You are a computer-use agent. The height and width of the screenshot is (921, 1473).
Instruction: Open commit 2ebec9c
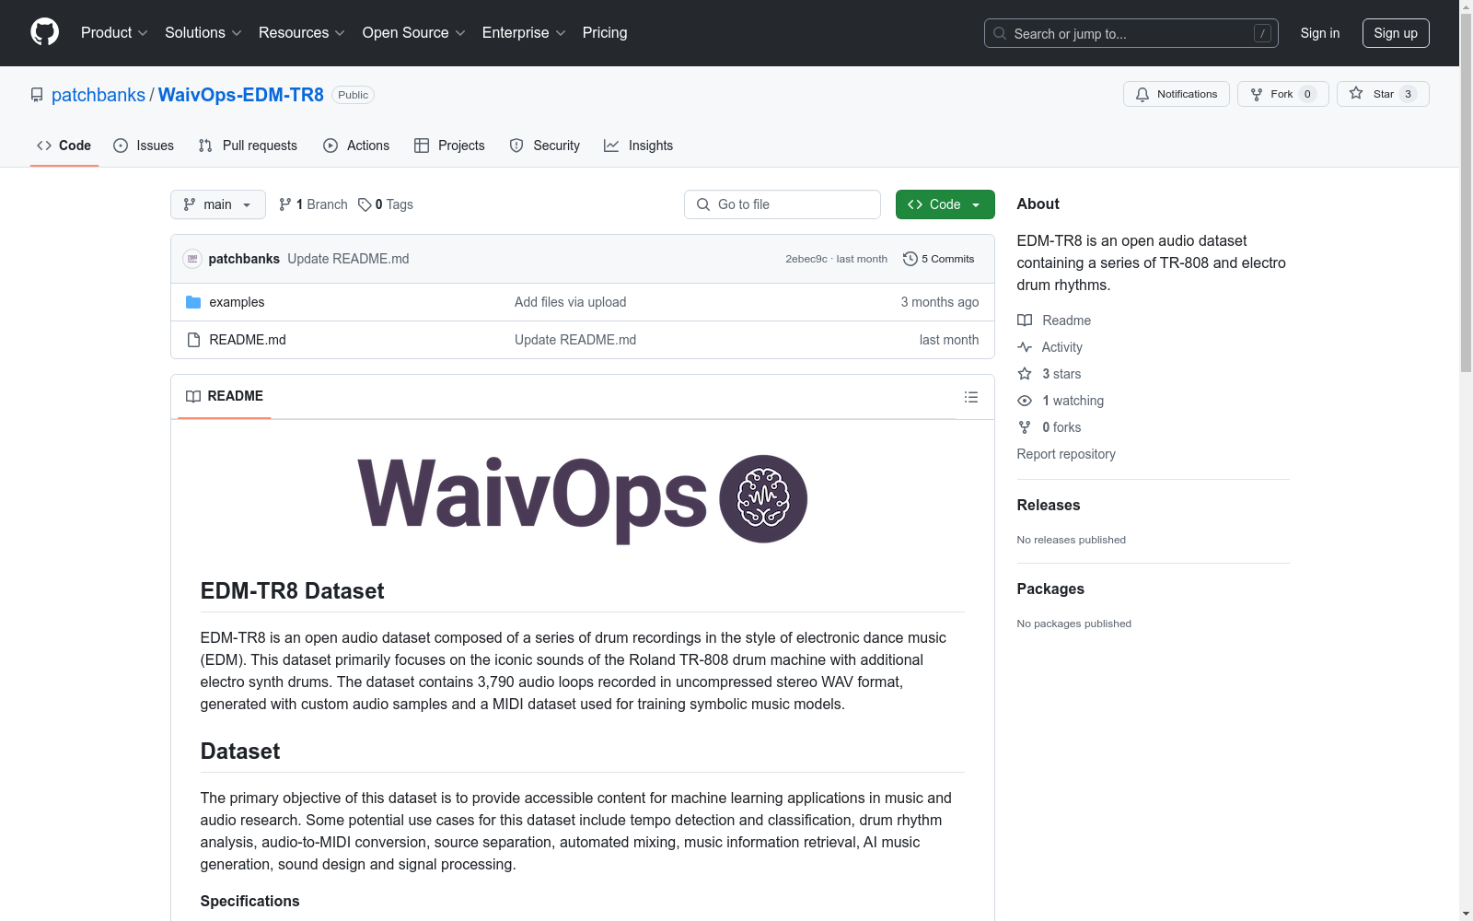[806, 260]
